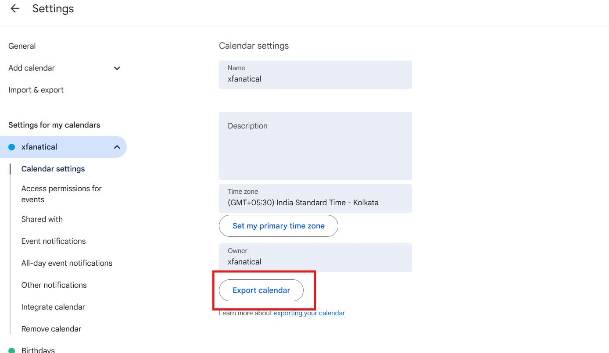Collapse the xfanatical calendar settings chevron
Viewport: 609px width, 353px height.
(x=117, y=147)
